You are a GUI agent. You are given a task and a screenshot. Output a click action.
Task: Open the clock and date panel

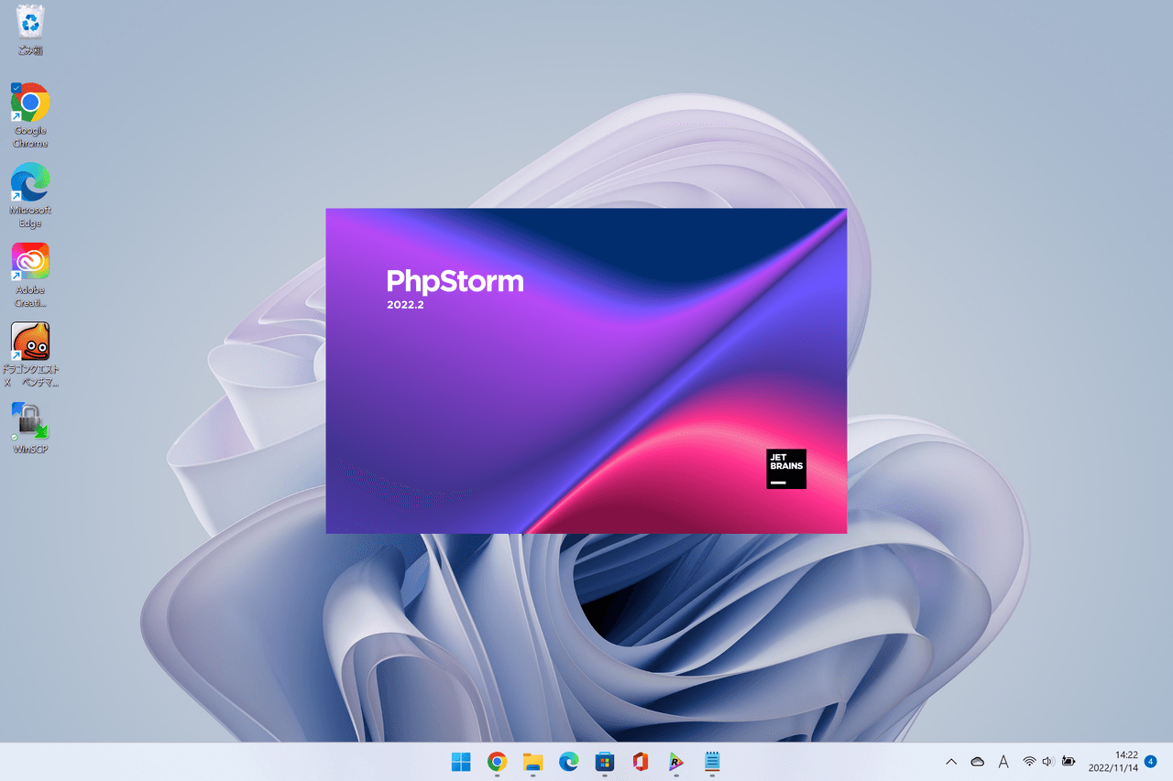1113,761
